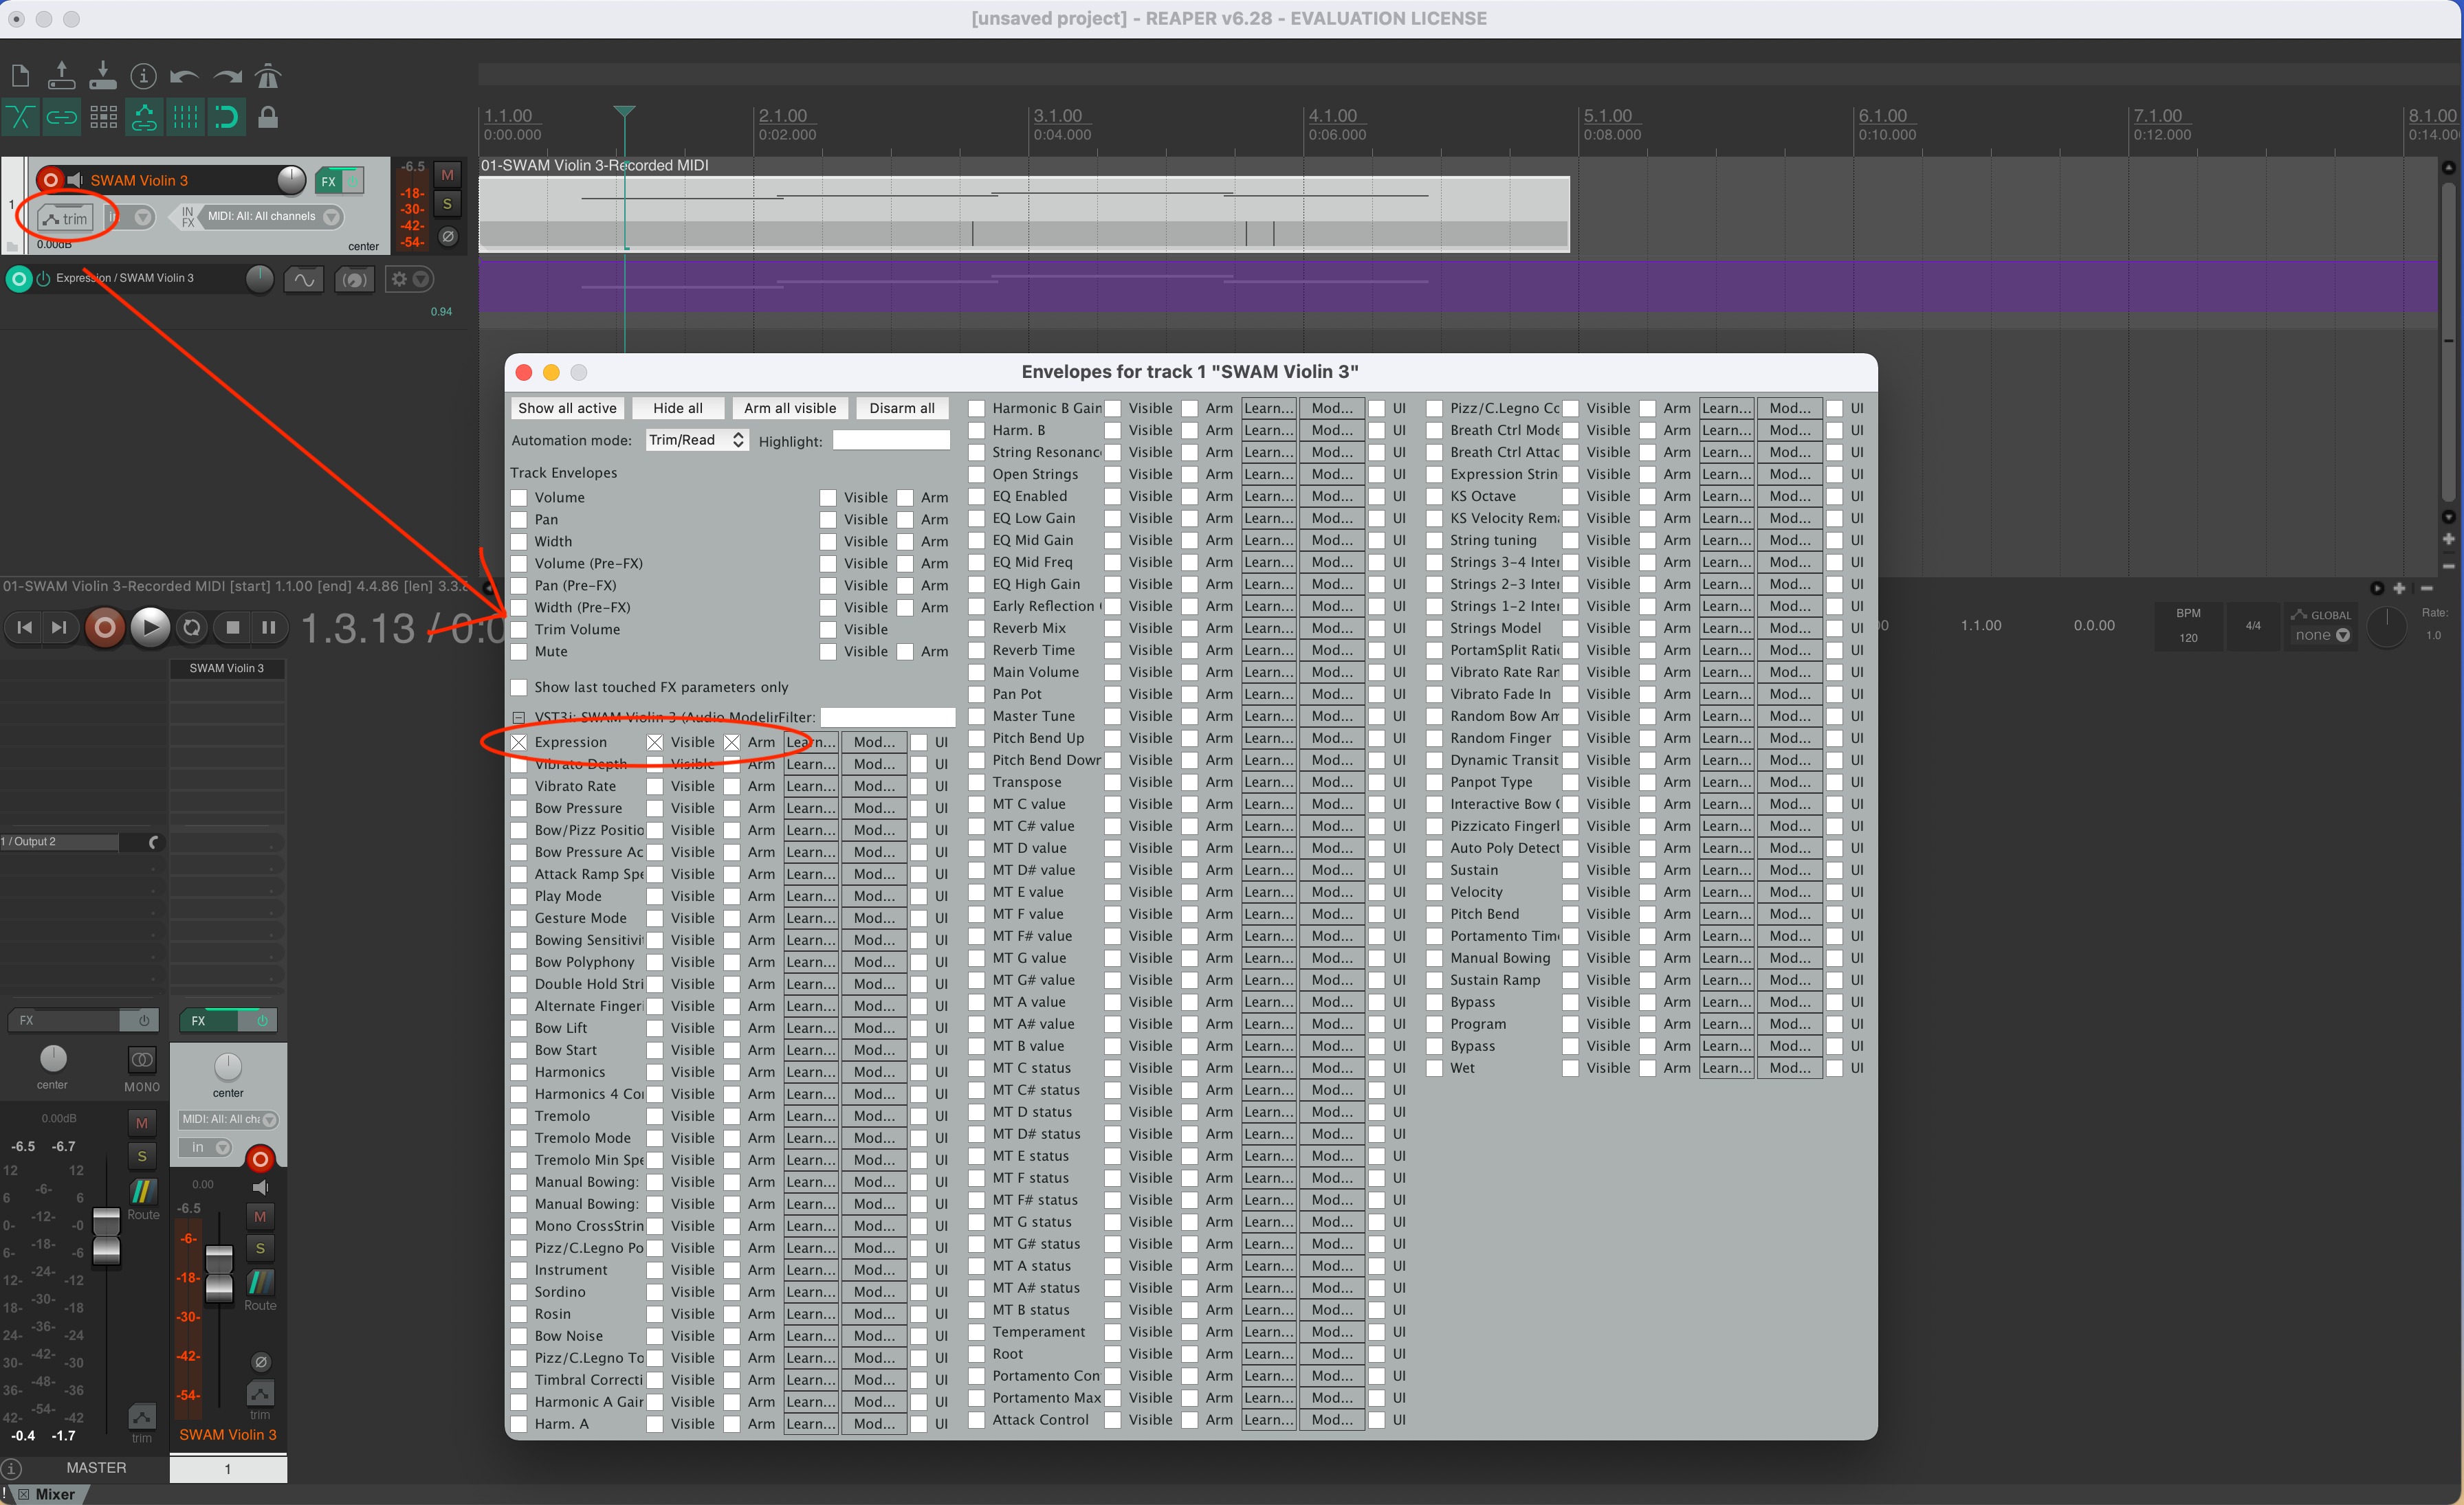Toggle grid lines toolbar icon
The image size is (2464, 1505).
pyautogui.click(x=185, y=118)
